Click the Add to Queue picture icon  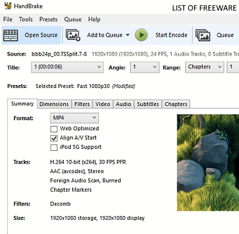tap(73, 35)
